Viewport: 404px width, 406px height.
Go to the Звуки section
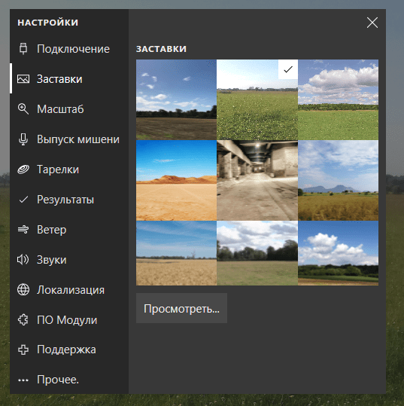coord(69,260)
